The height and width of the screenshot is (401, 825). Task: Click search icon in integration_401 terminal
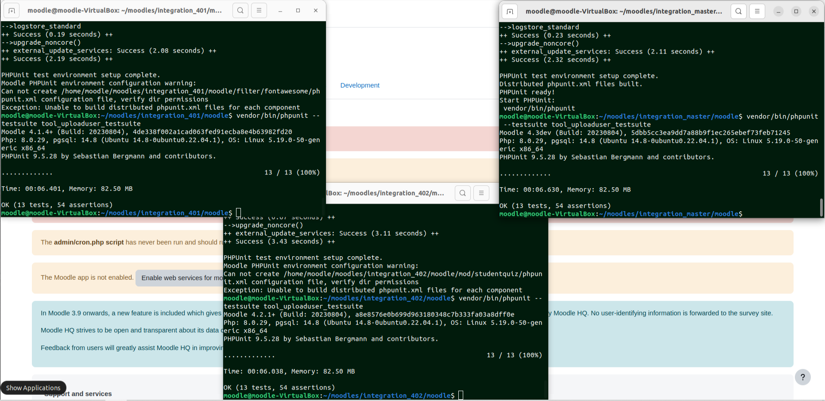(x=240, y=11)
